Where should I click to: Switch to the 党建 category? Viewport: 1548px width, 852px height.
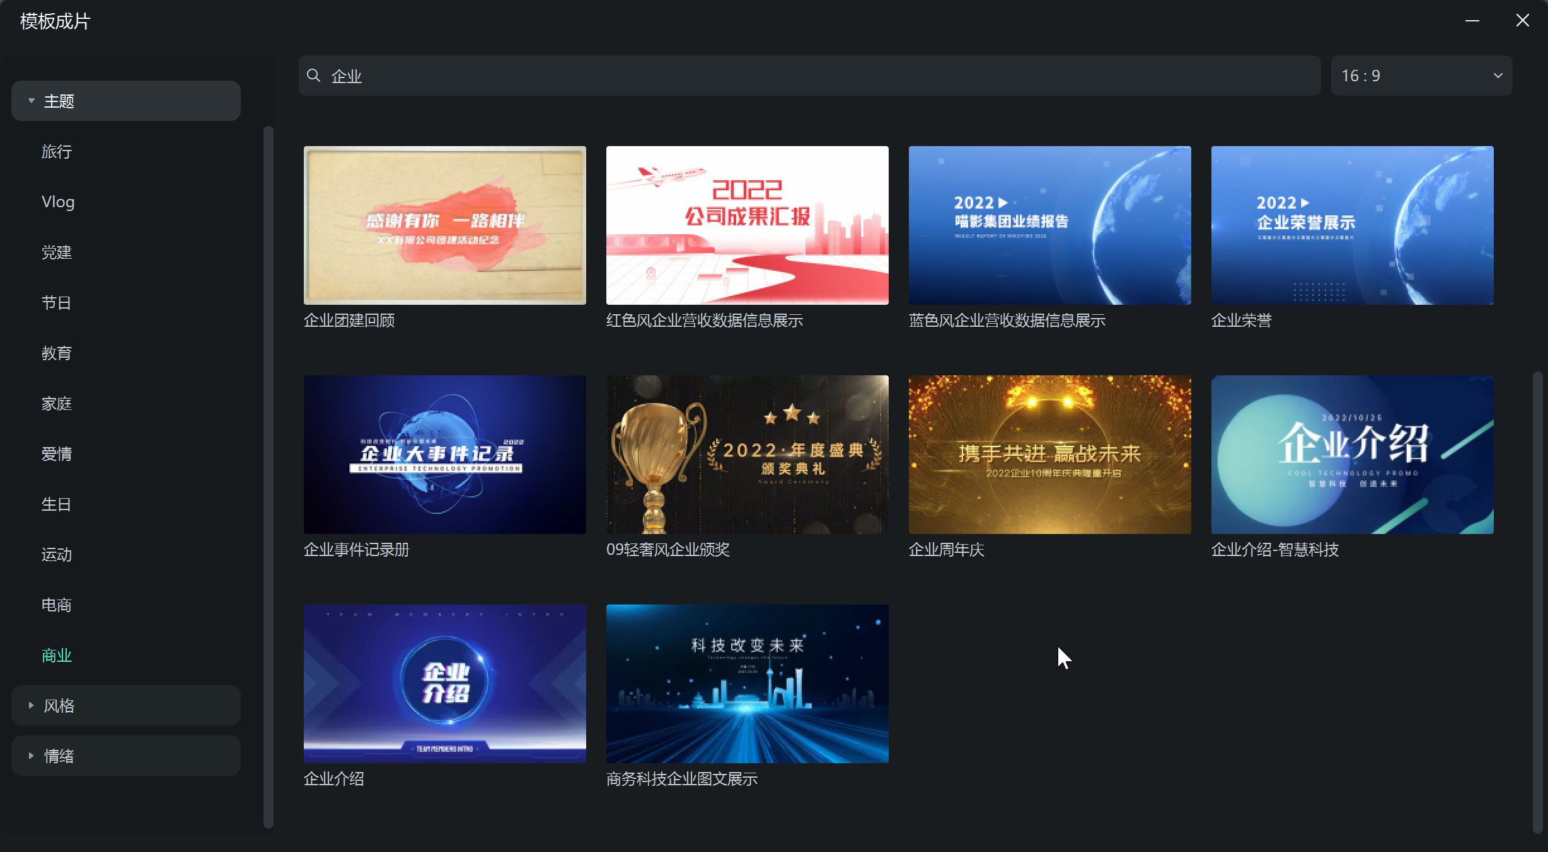57,252
